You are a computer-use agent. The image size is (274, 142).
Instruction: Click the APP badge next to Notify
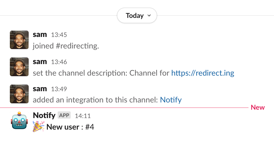tap(64, 116)
